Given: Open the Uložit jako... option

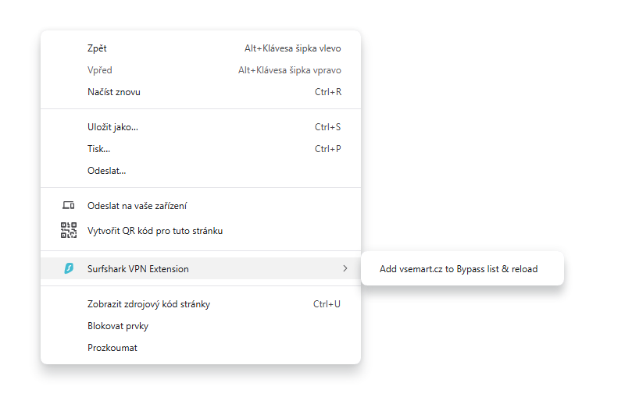Looking at the screenshot, I should coord(118,127).
